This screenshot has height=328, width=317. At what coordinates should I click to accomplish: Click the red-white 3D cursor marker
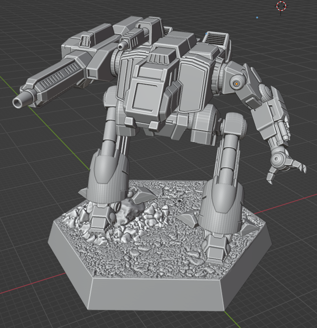point(281,6)
